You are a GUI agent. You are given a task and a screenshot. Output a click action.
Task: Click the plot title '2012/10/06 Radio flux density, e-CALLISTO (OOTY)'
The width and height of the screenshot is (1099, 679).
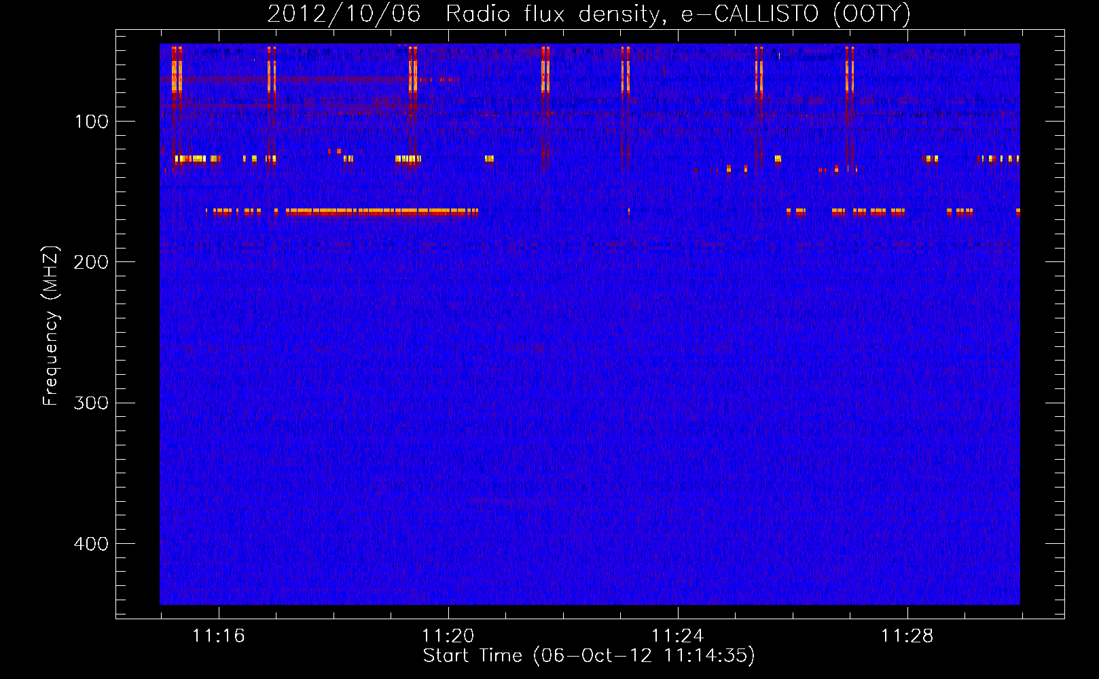click(589, 14)
